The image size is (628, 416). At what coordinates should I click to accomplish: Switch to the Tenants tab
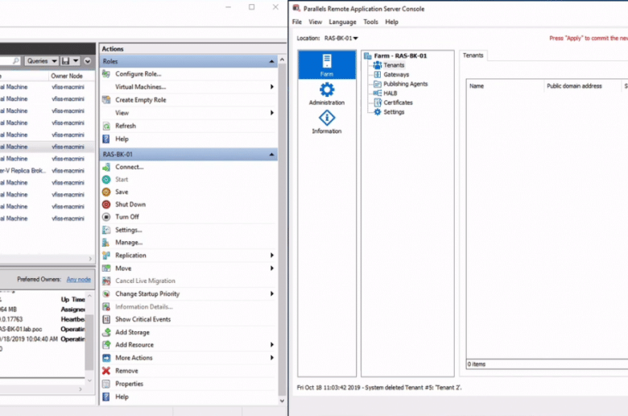click(x=473, y=56)
